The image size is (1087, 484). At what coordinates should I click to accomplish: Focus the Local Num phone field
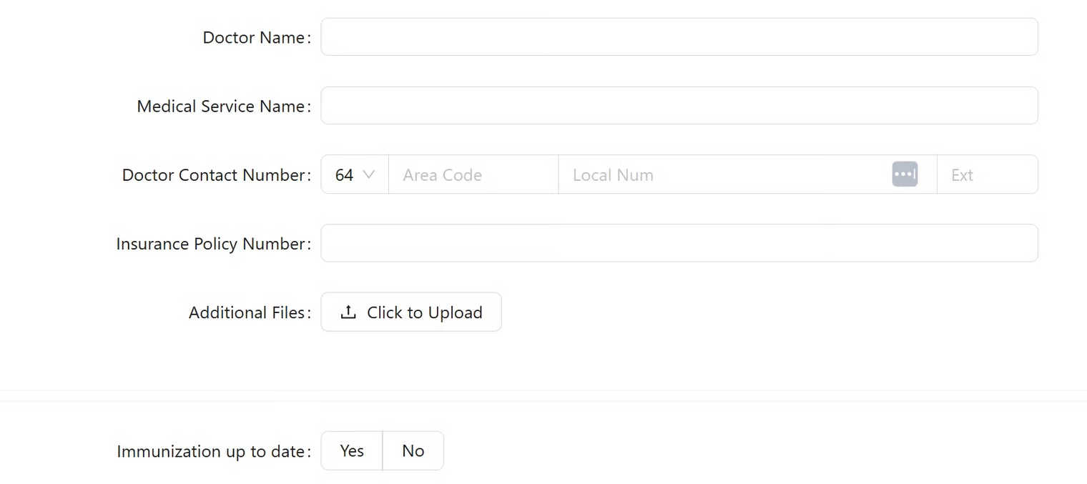pos(722,175)
